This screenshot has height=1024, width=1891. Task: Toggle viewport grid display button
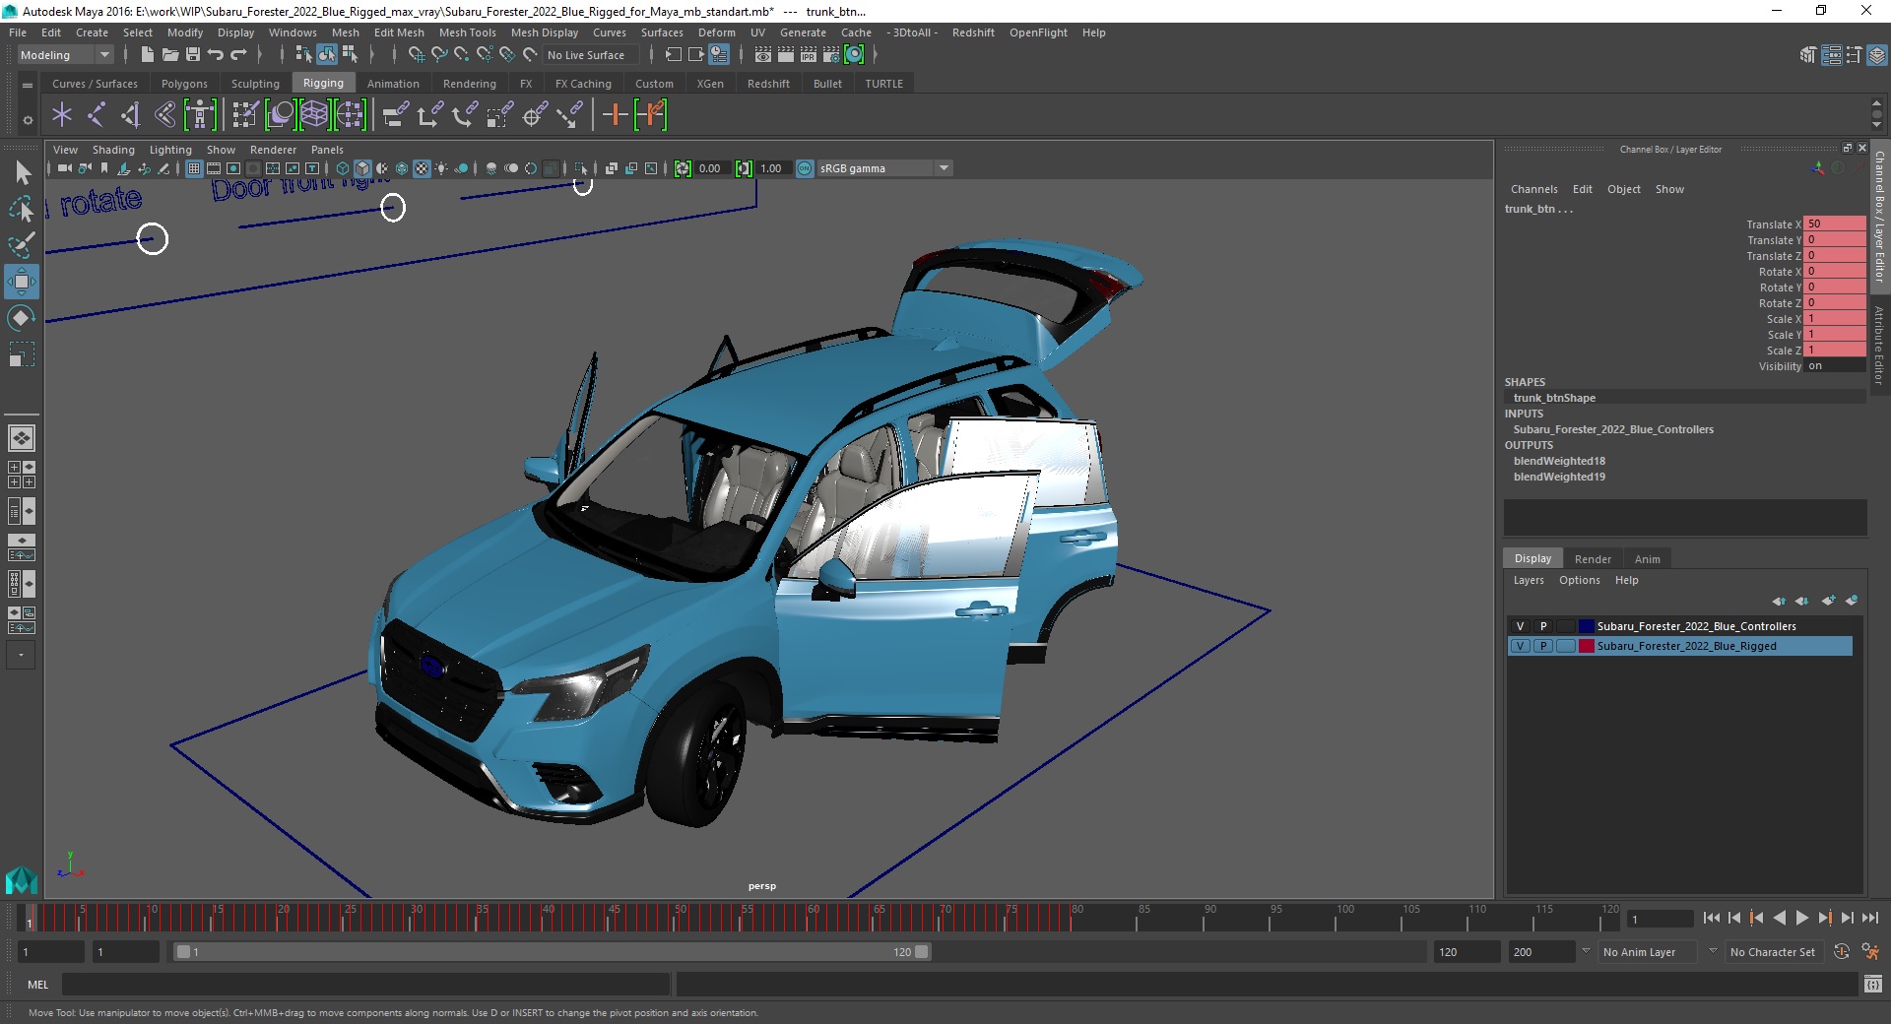point(194,168)
